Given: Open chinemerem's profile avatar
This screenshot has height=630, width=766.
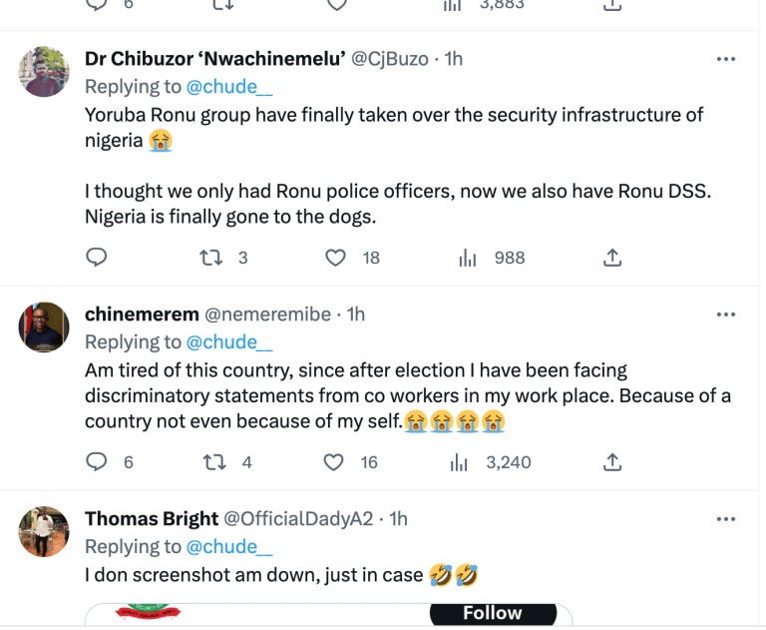Looking at the screenshot, I should [x=44, y=326].
